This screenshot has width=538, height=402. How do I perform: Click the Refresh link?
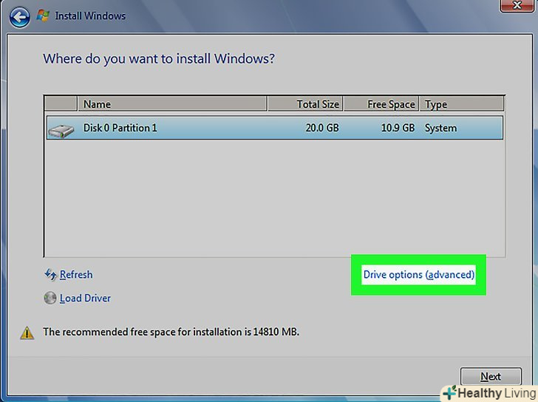76,275
